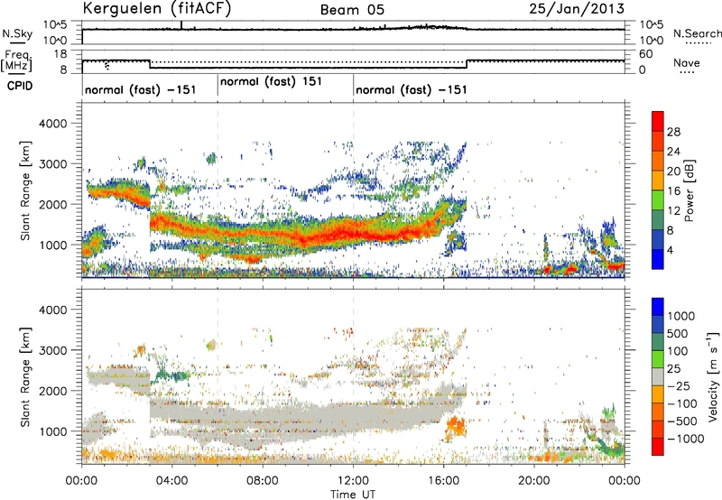Select the "Velocity [m s-1]" colorbar title
This screenshot has width=722, height=500.
click(x=713, y=377)
